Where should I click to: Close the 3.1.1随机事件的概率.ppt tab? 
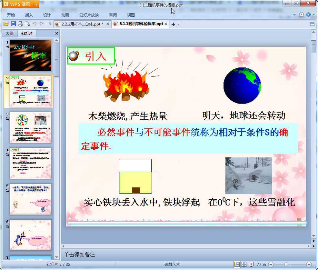(x=166, y=24)
